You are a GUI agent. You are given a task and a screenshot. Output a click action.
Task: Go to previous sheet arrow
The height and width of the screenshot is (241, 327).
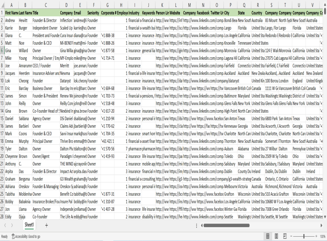5,225
